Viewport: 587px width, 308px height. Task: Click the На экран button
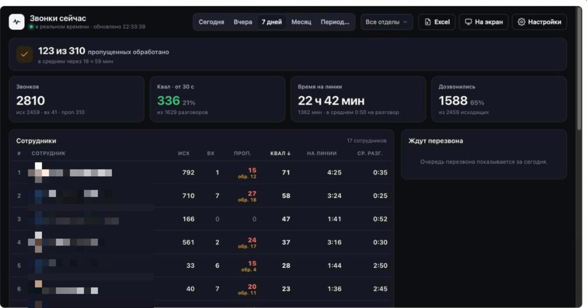pos(484,22)
